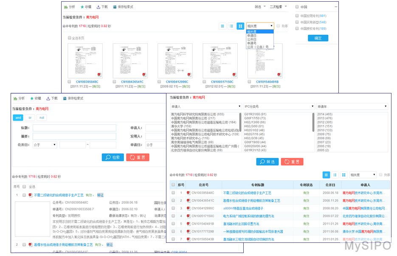Open 申请日 介于 dropdown in search form
397x256 pixels.
pyautogui.click(x=155, y=145)
